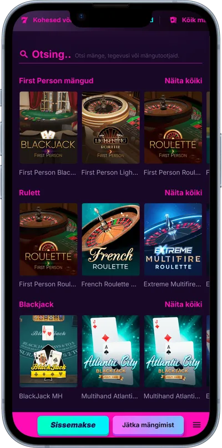Click the Sissemakse deposit button
This screenshot has height=448, width=222.
point(73,425)
